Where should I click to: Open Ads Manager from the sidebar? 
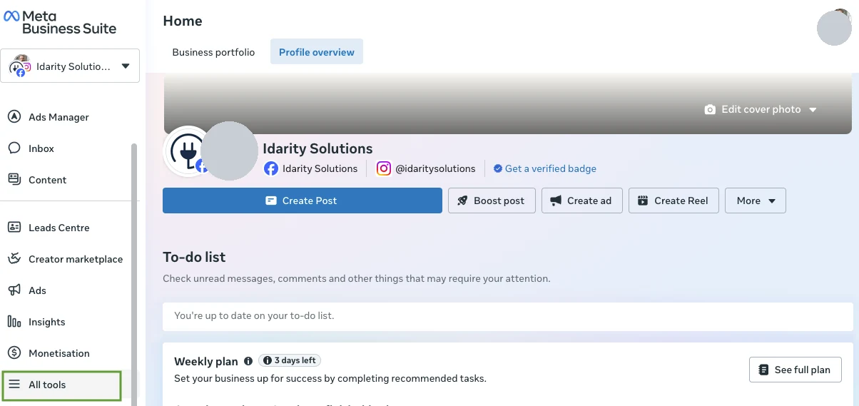pyautogui.click(x=59, y=117)
